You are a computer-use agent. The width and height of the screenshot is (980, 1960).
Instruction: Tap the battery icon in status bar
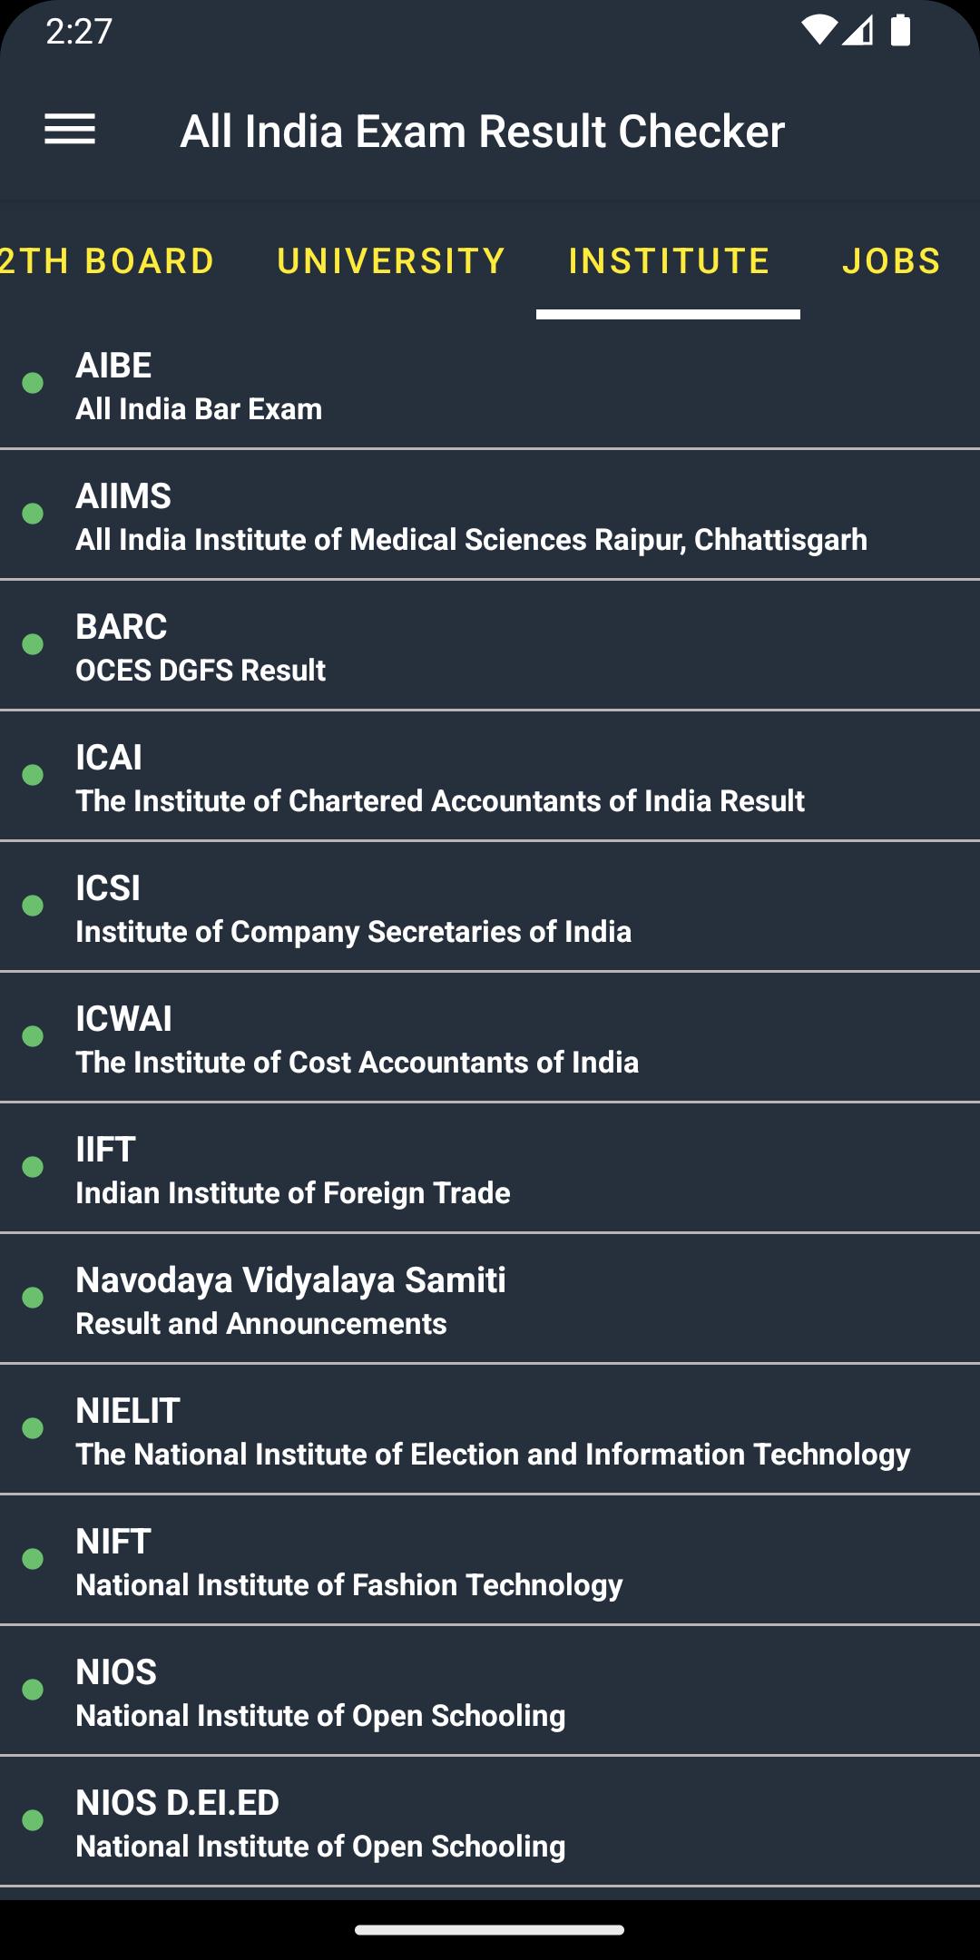[x=900, y=31]
